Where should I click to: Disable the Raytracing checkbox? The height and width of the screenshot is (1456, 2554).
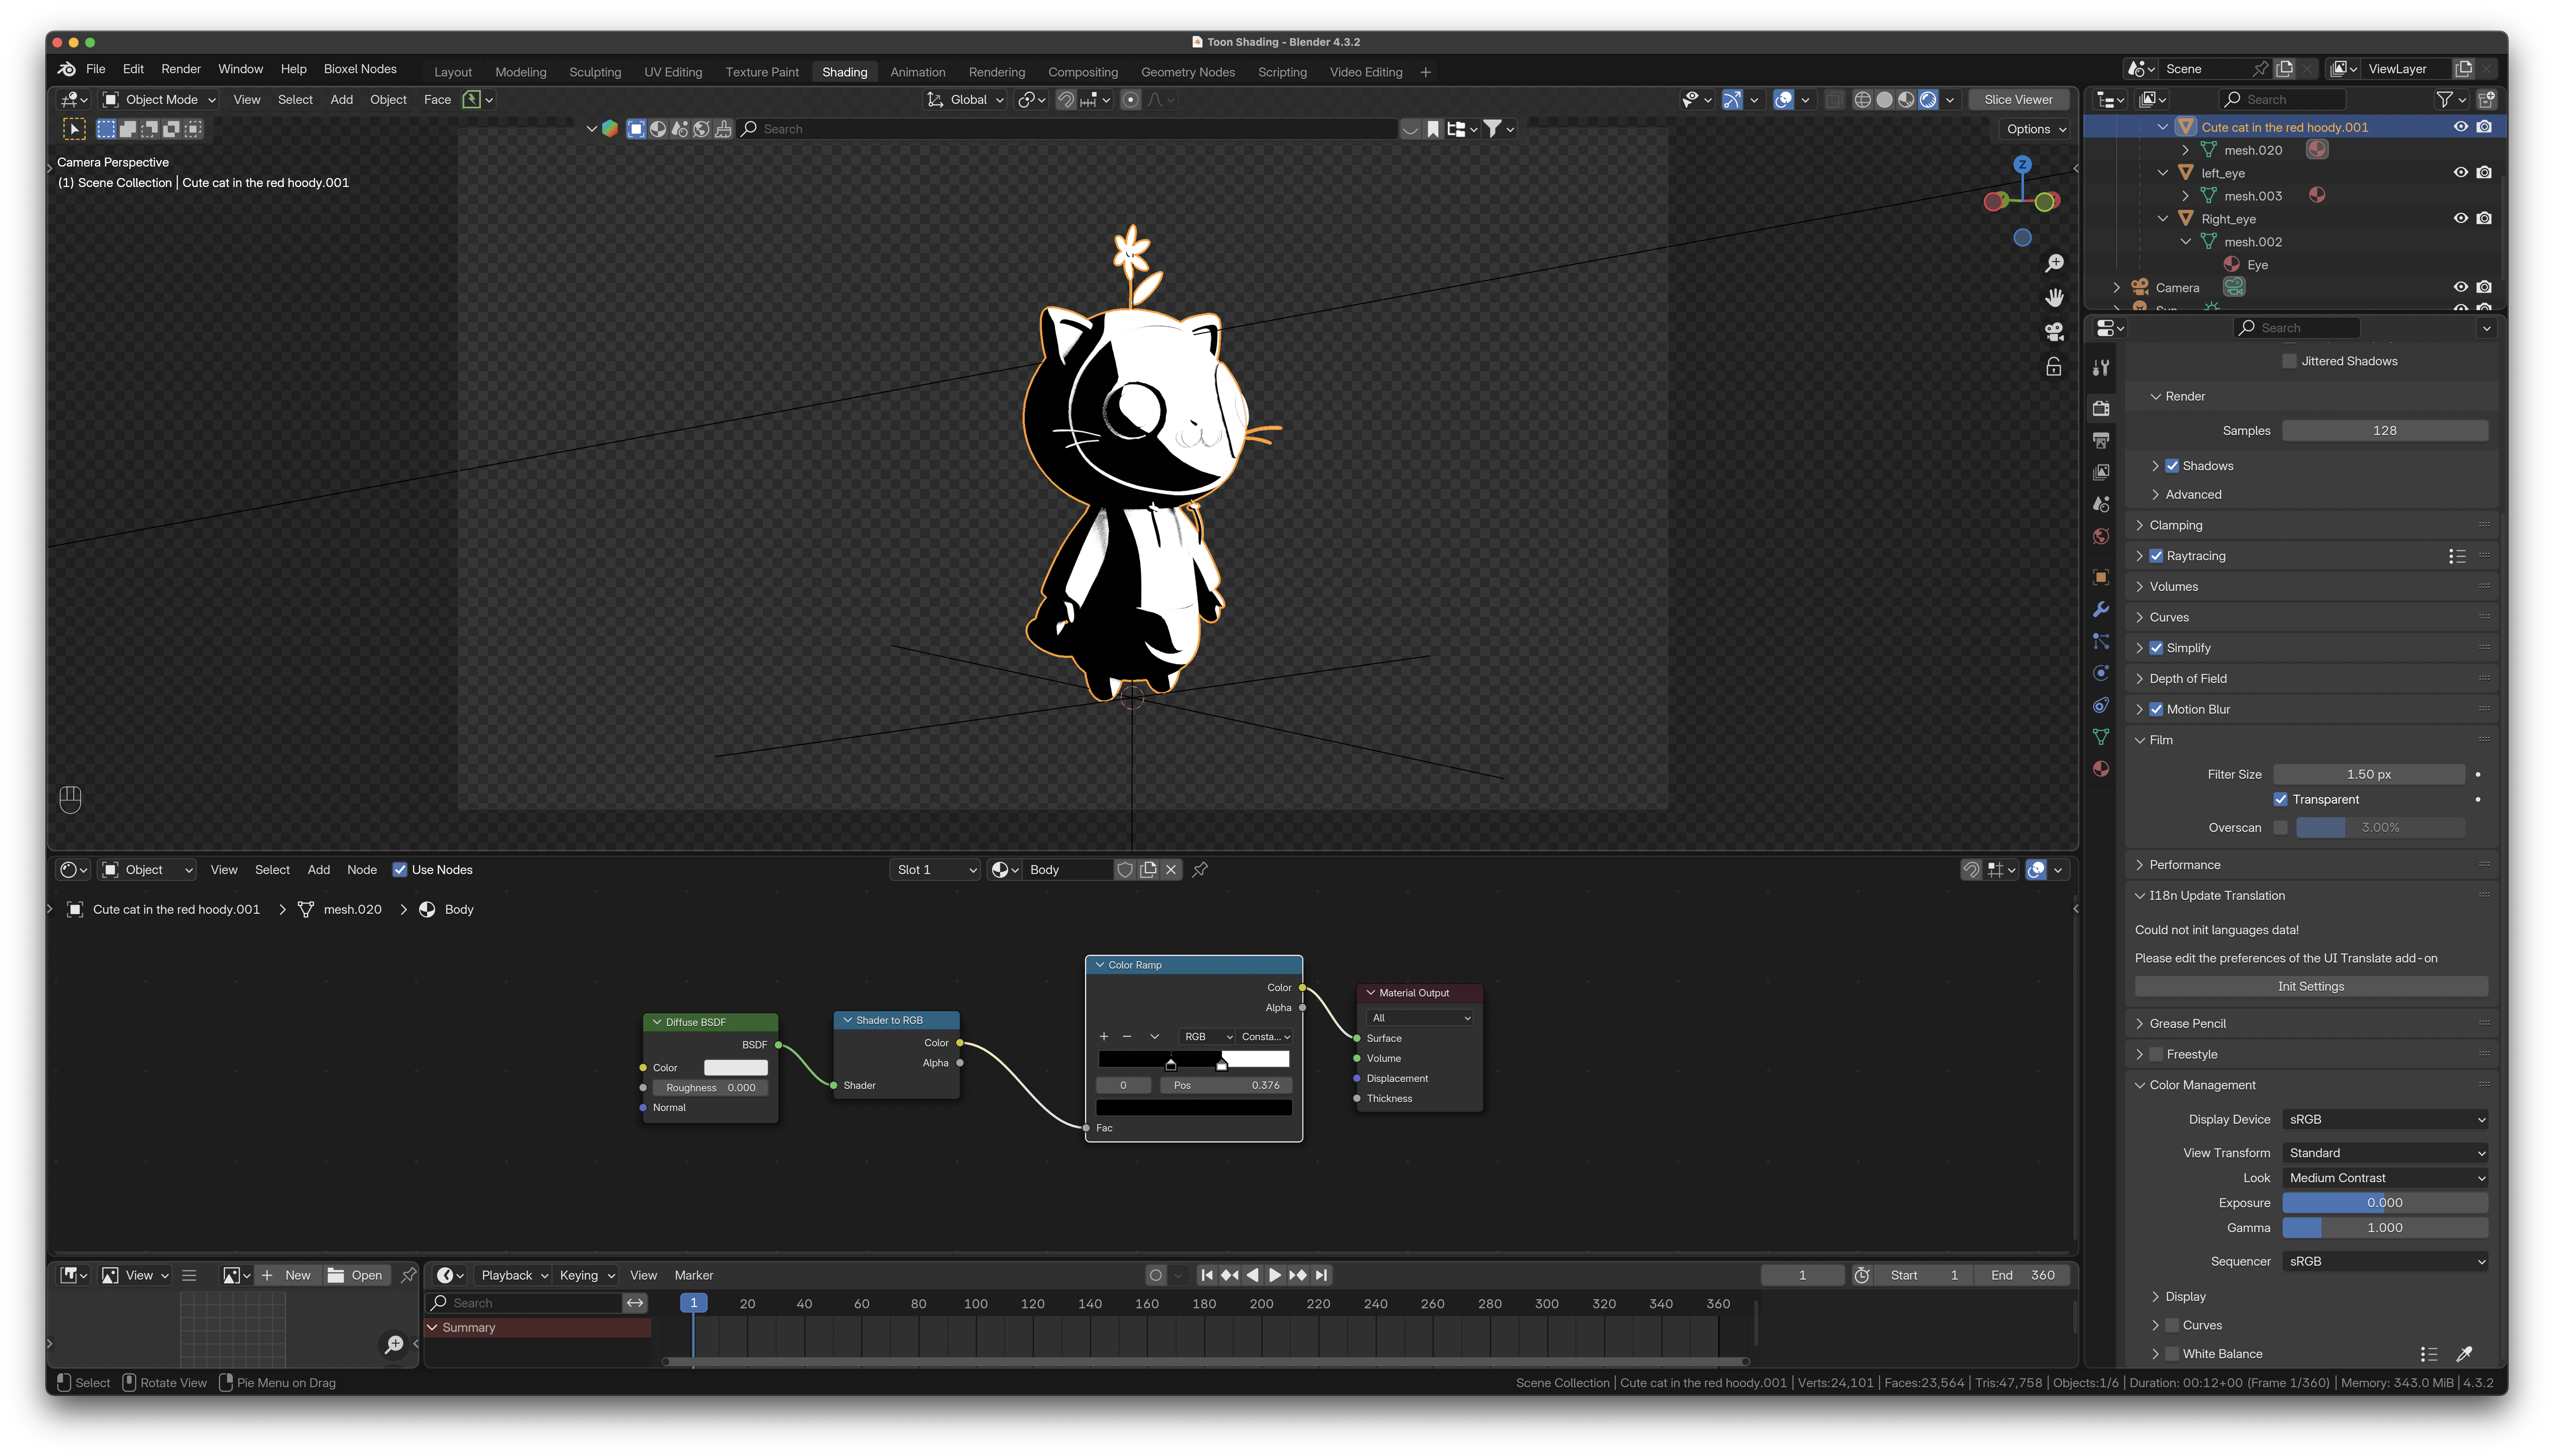pyautogui.click(x=2156, y=556)
